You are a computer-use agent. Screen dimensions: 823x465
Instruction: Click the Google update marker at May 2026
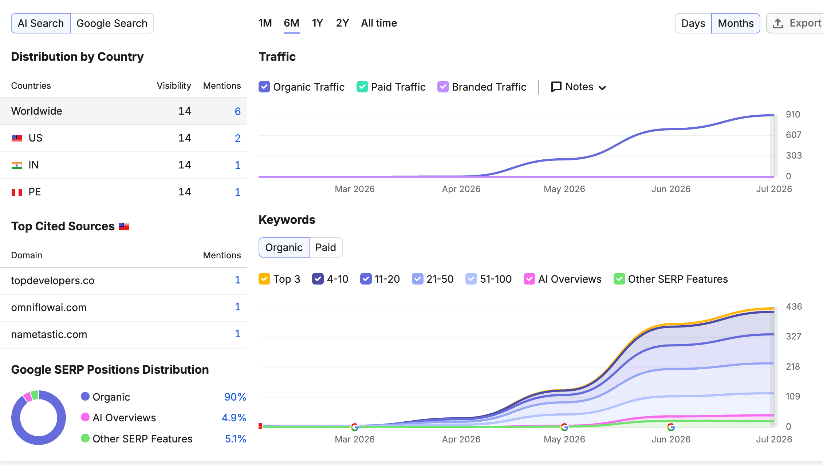click(x=564, y=427)
